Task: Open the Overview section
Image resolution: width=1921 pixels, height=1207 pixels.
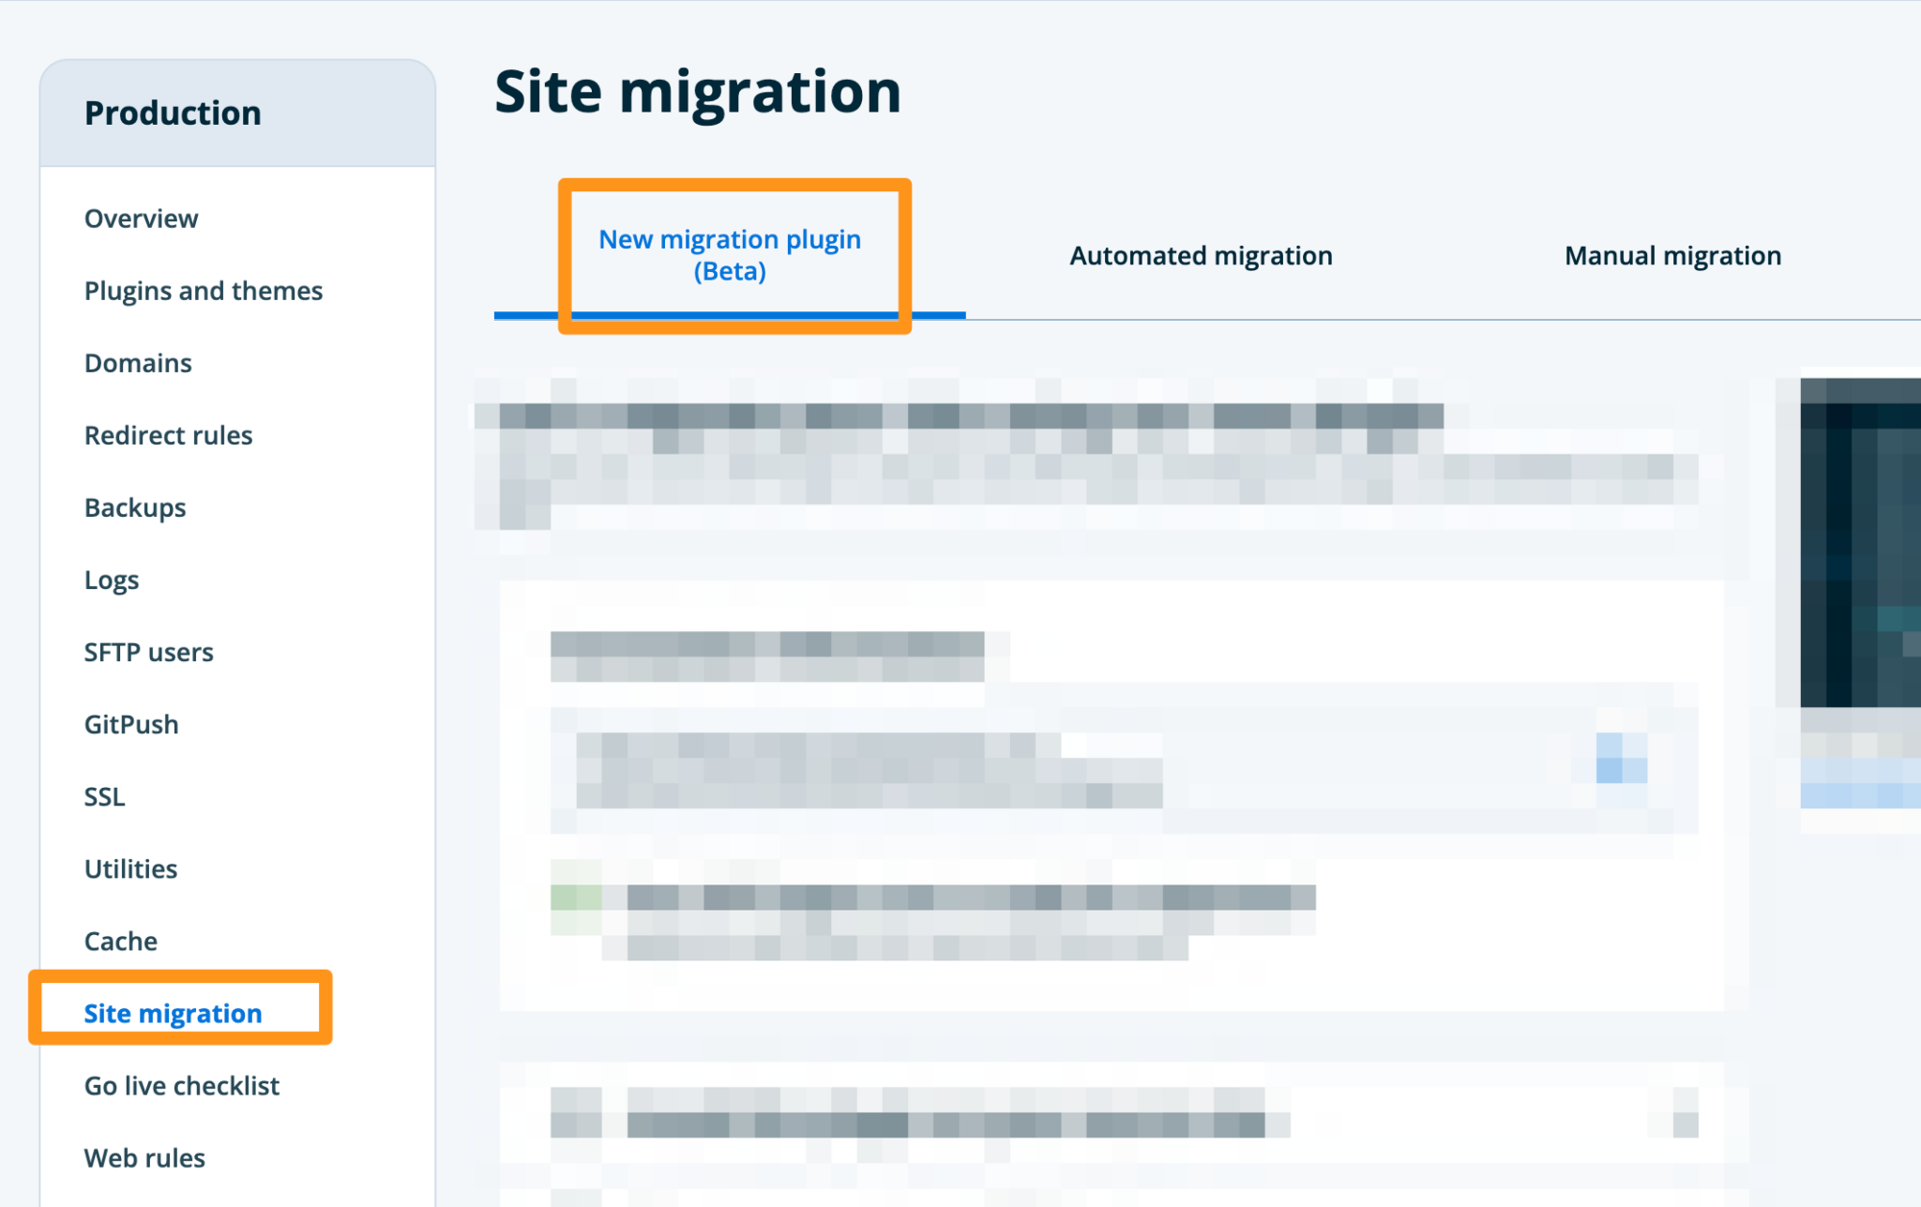Action: (x=141, y=219)
